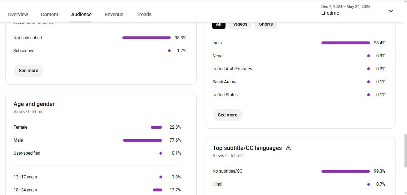Click Views · Lifetime under subtitle languages

(227, 156)
